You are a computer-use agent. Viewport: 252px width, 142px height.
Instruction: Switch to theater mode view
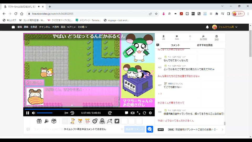[x=133, y=113]
